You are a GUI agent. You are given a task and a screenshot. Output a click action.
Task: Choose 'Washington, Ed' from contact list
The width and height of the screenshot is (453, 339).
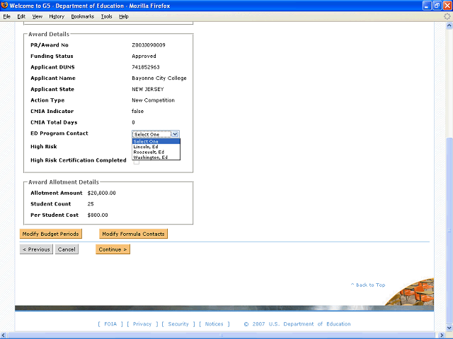click(x=156, y=157)
